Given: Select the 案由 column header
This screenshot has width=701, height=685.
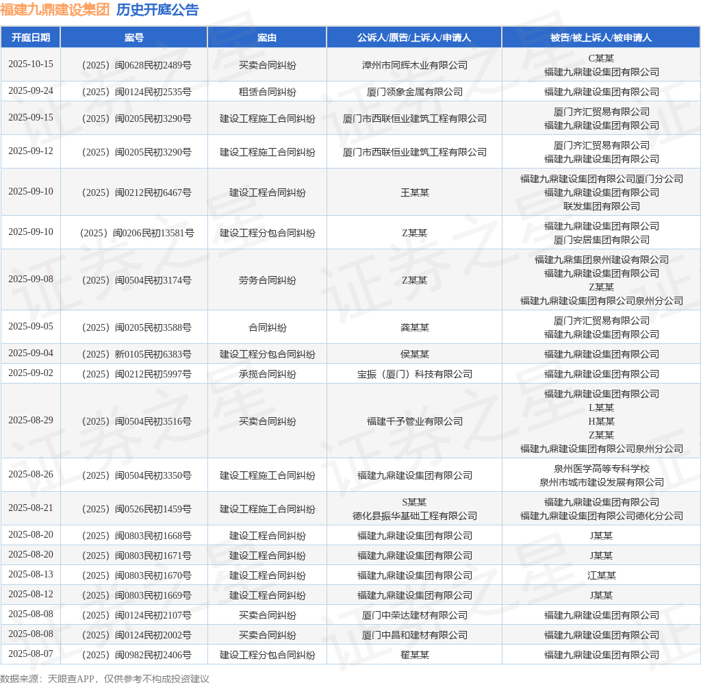Looking at the screenshot, I should [x=267, y=38].
